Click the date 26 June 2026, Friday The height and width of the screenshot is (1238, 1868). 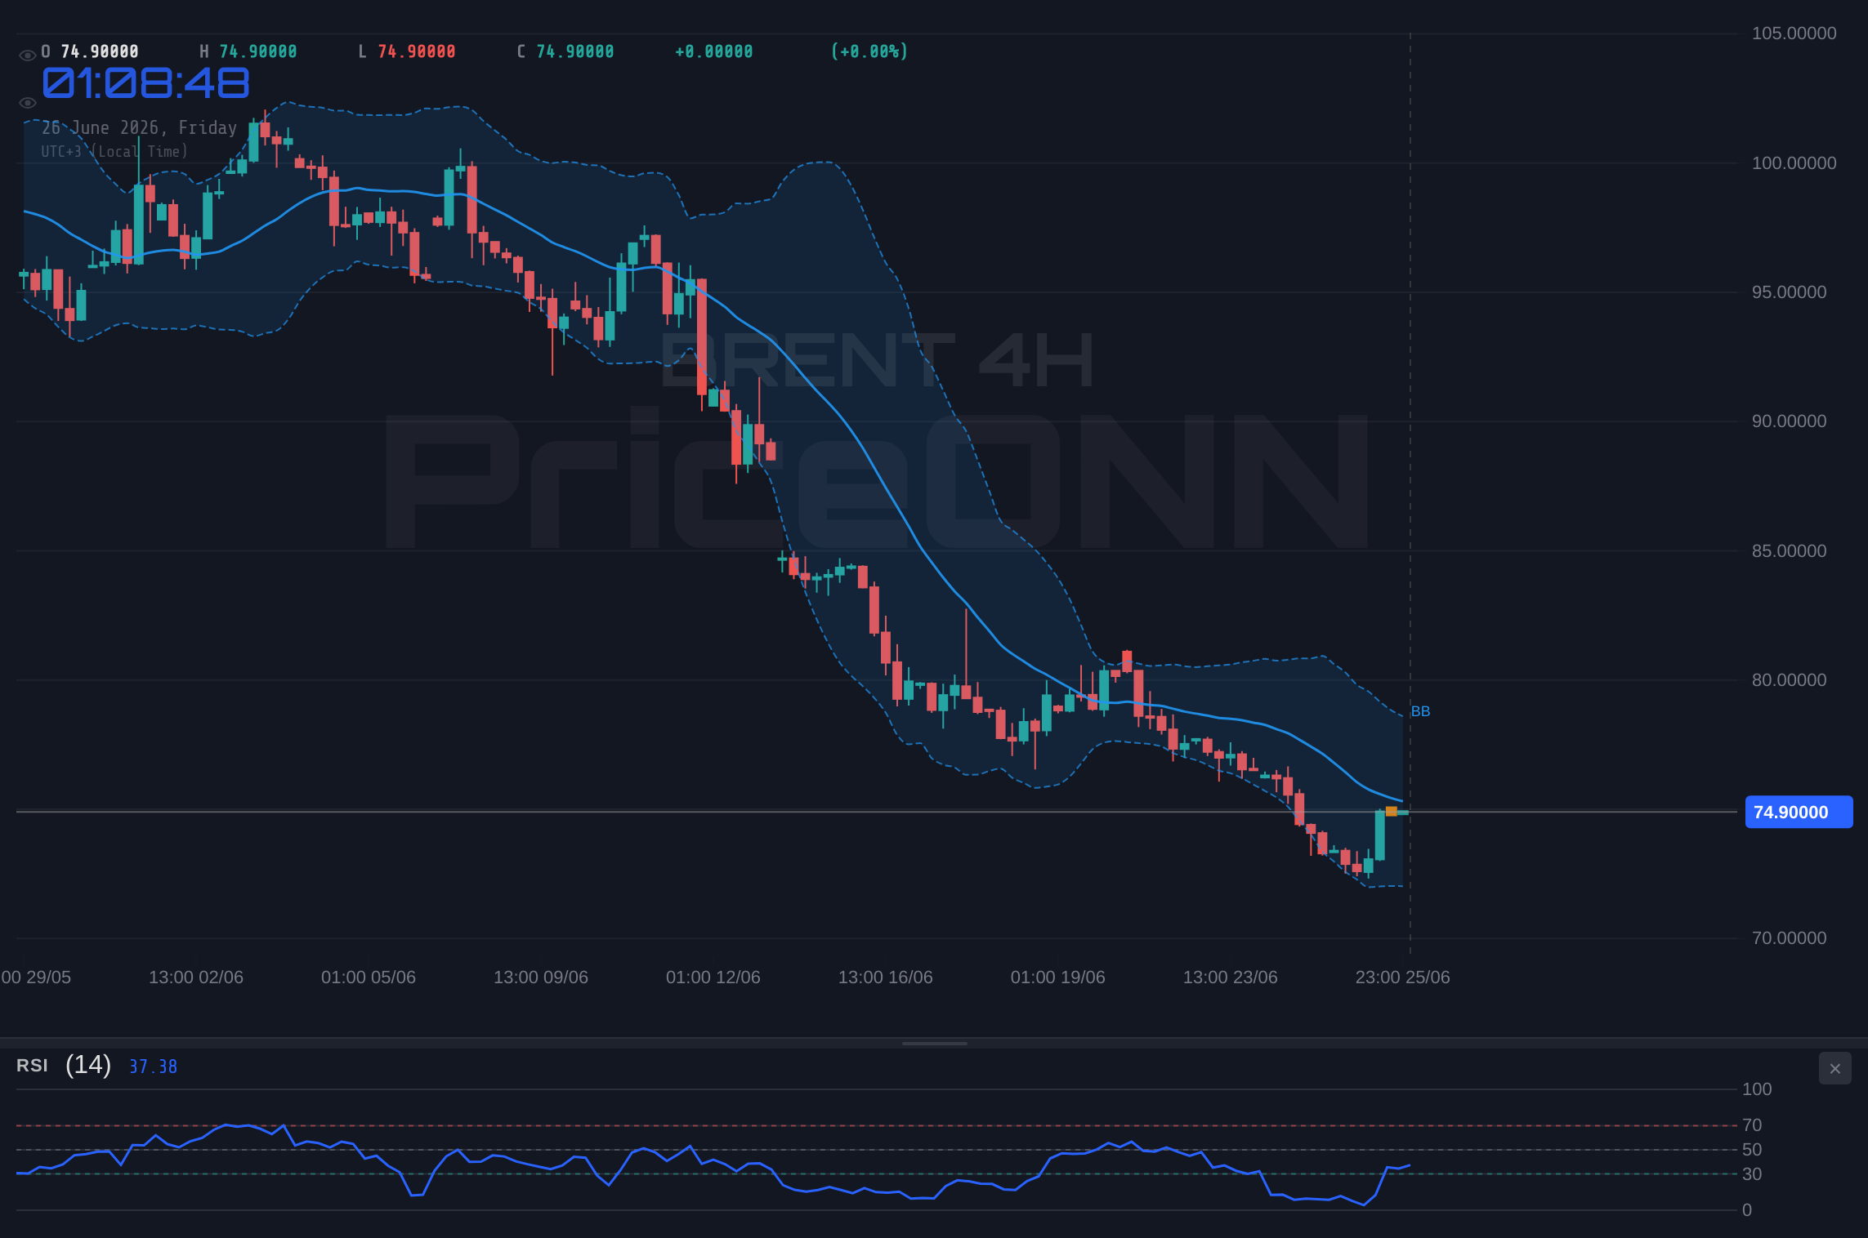click(x=139, y=127)
